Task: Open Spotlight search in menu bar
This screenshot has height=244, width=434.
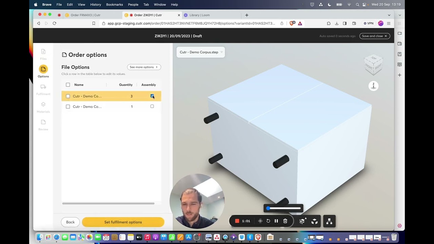Action: click(x=357, y=4)
